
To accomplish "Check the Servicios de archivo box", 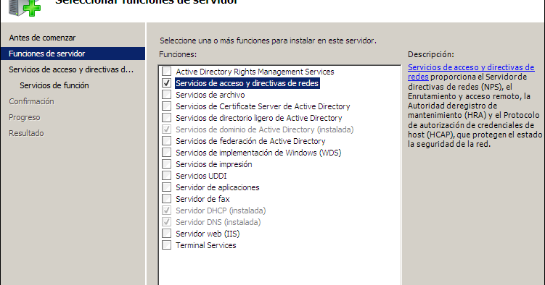I will point(166,95).
